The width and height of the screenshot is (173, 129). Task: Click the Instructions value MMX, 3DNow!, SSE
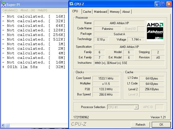click(x=129, y=63)
